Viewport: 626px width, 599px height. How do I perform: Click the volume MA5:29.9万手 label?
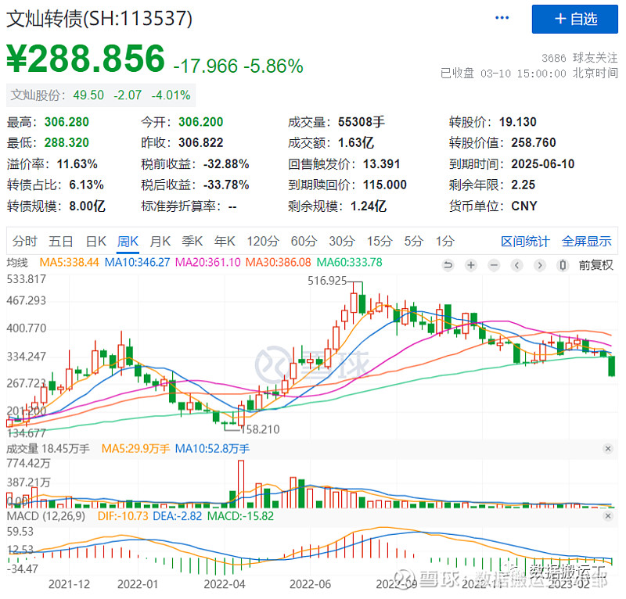pyautogui.click(x=135, y=449)
